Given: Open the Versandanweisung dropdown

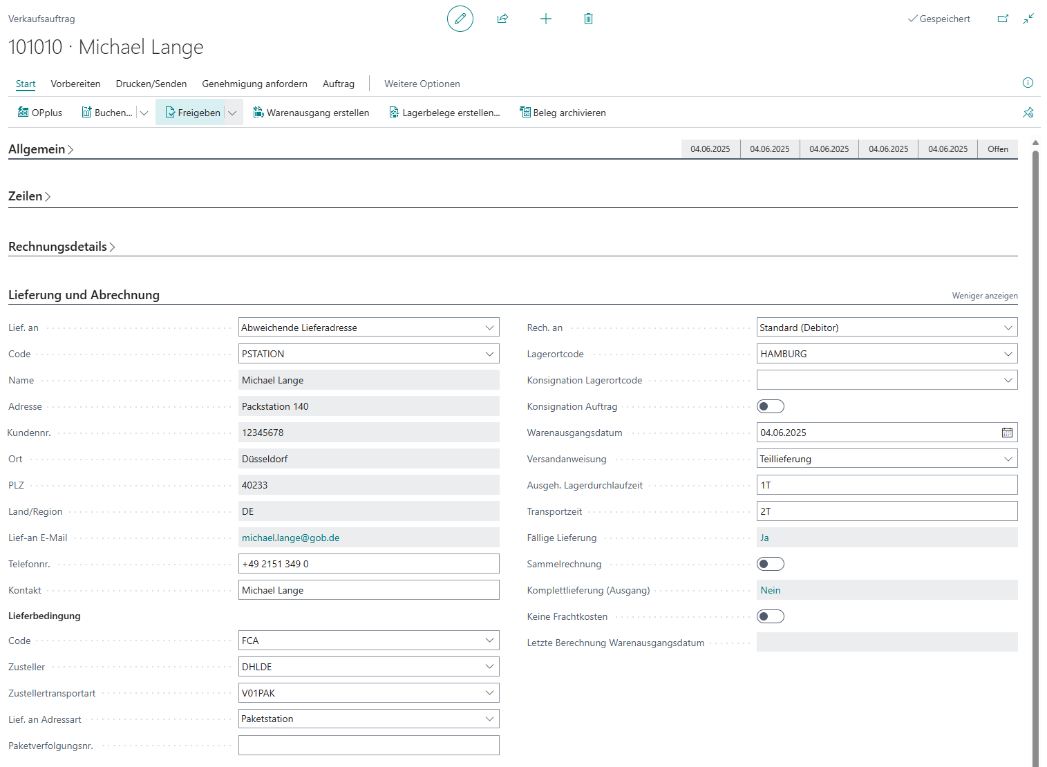Looking at the screenshot, I should coord(1008,459).
